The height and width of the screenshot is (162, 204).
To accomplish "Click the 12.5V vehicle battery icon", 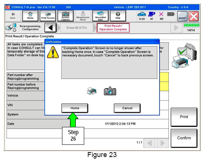I will click(x=142, y=16).
